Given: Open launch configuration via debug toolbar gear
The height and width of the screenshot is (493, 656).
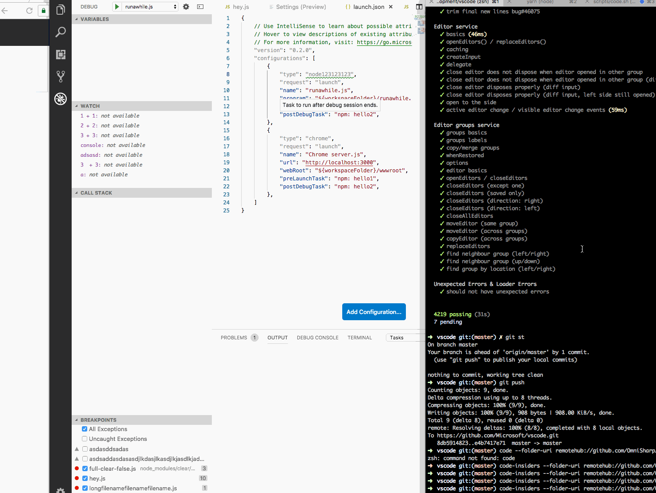Looking at the screenshot, I should 186,7.
